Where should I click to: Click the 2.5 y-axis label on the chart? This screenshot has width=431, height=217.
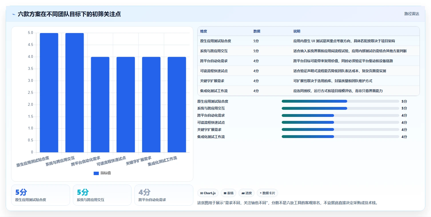(x=30, y=93)
